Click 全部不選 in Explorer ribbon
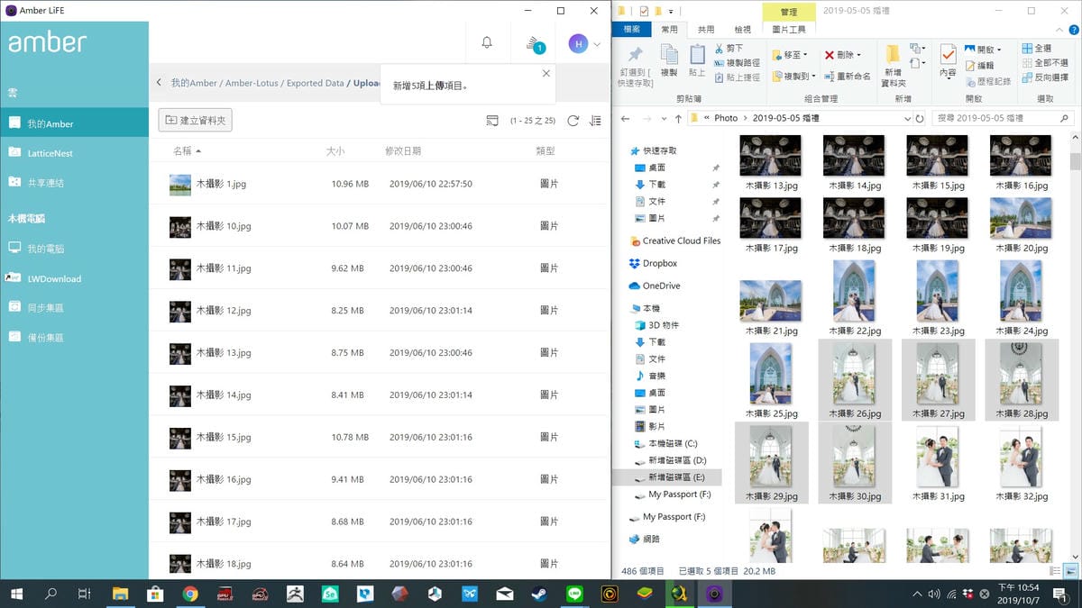The image size is (1082, 608). 1045,63
